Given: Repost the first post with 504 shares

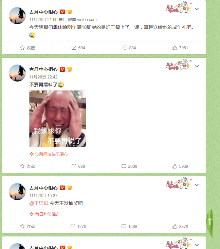Looking at the screenshot, I should click(x=78, y=48).
